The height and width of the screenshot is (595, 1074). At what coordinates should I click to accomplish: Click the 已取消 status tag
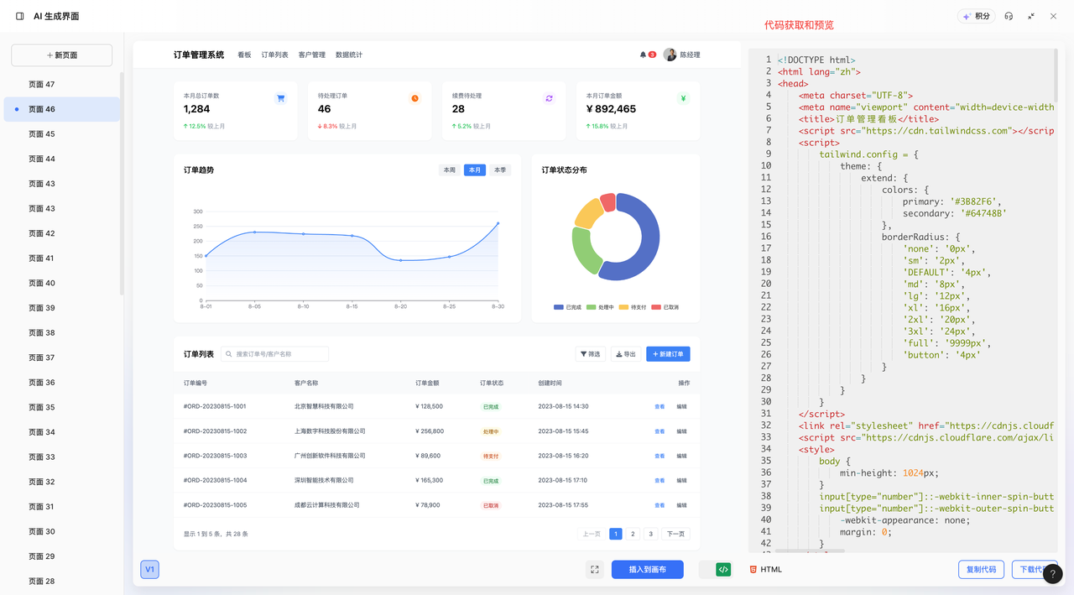coord(491,506)
